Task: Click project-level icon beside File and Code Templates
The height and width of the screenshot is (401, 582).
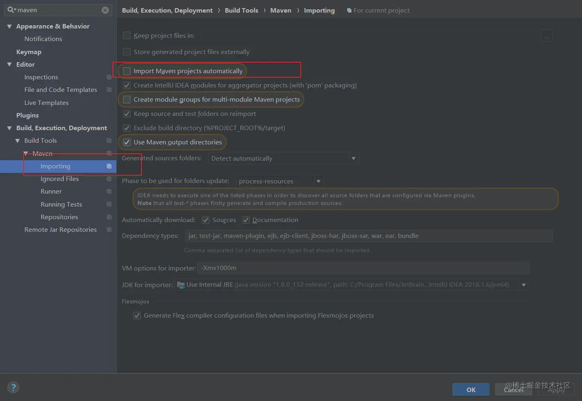Action: [109, 90]
